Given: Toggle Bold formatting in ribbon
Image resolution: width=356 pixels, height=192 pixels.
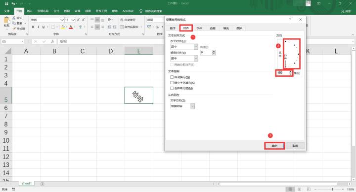Looking at the screenshot, I should pyautogui.click(x=33, y=27).
